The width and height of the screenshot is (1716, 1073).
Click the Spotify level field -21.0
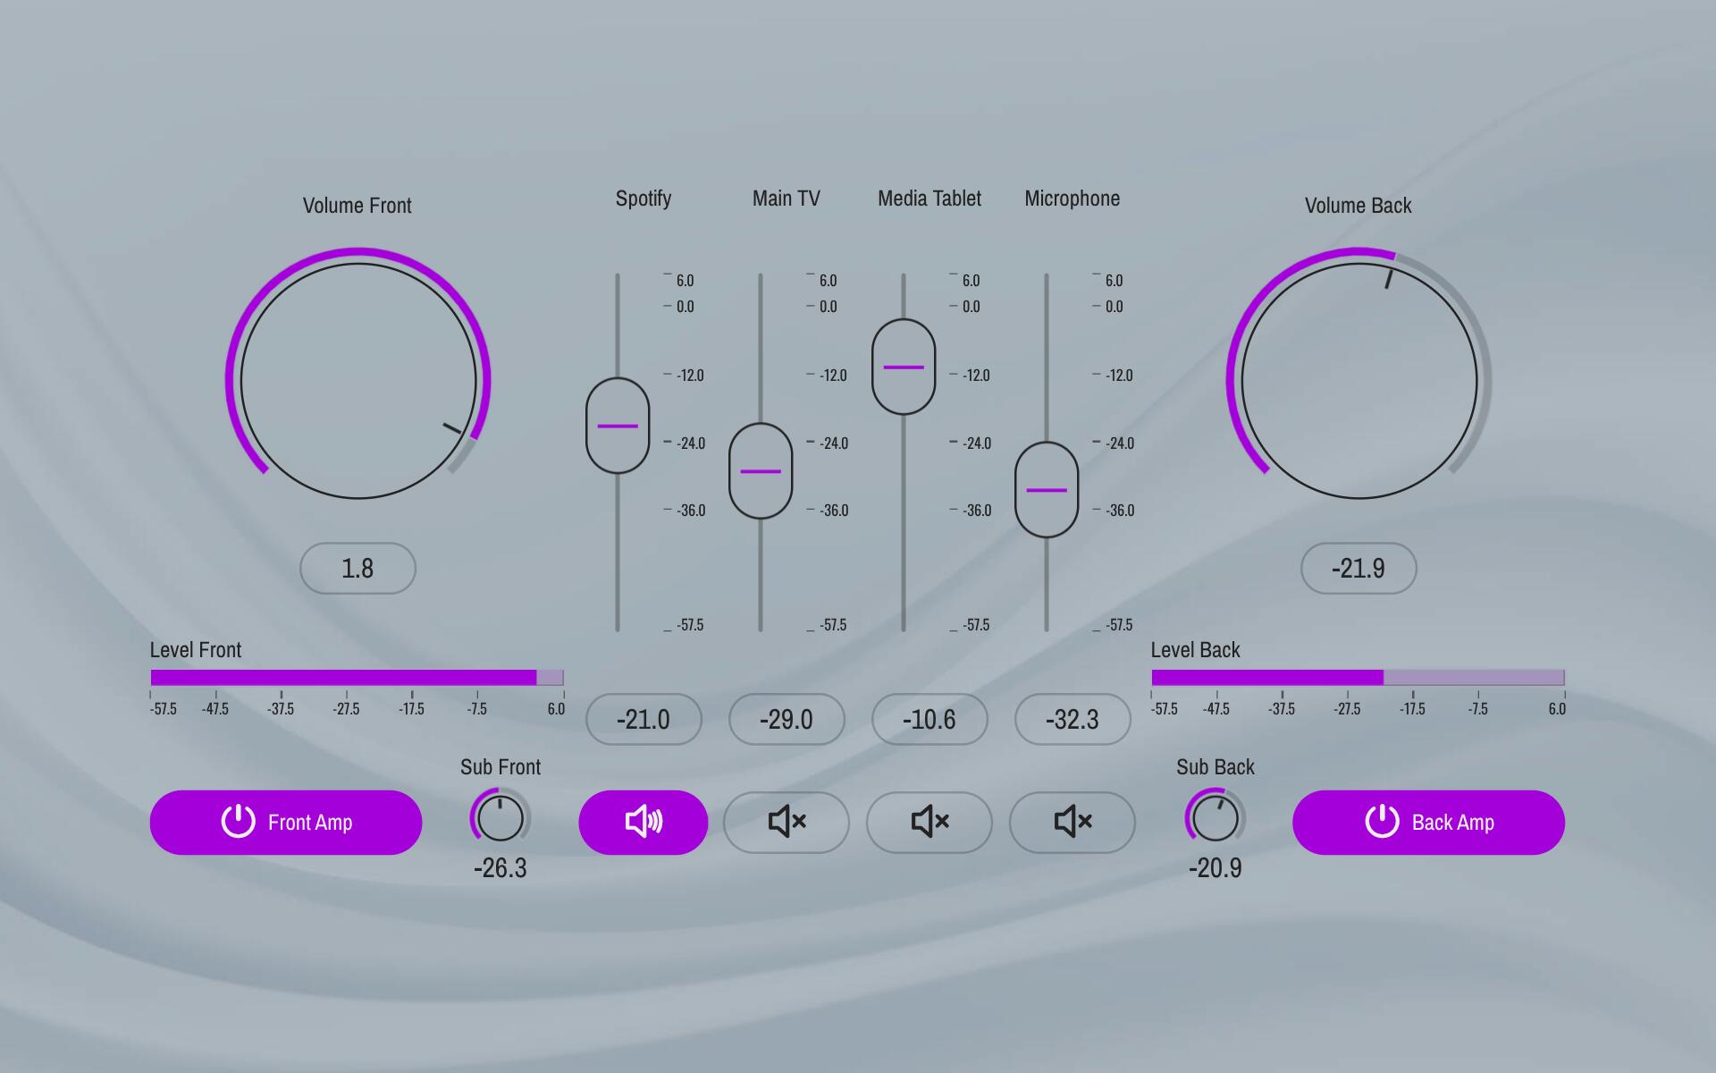[x=643, y=719]
